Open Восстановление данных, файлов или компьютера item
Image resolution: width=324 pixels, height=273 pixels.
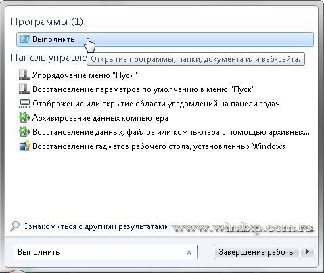[171, 132]
